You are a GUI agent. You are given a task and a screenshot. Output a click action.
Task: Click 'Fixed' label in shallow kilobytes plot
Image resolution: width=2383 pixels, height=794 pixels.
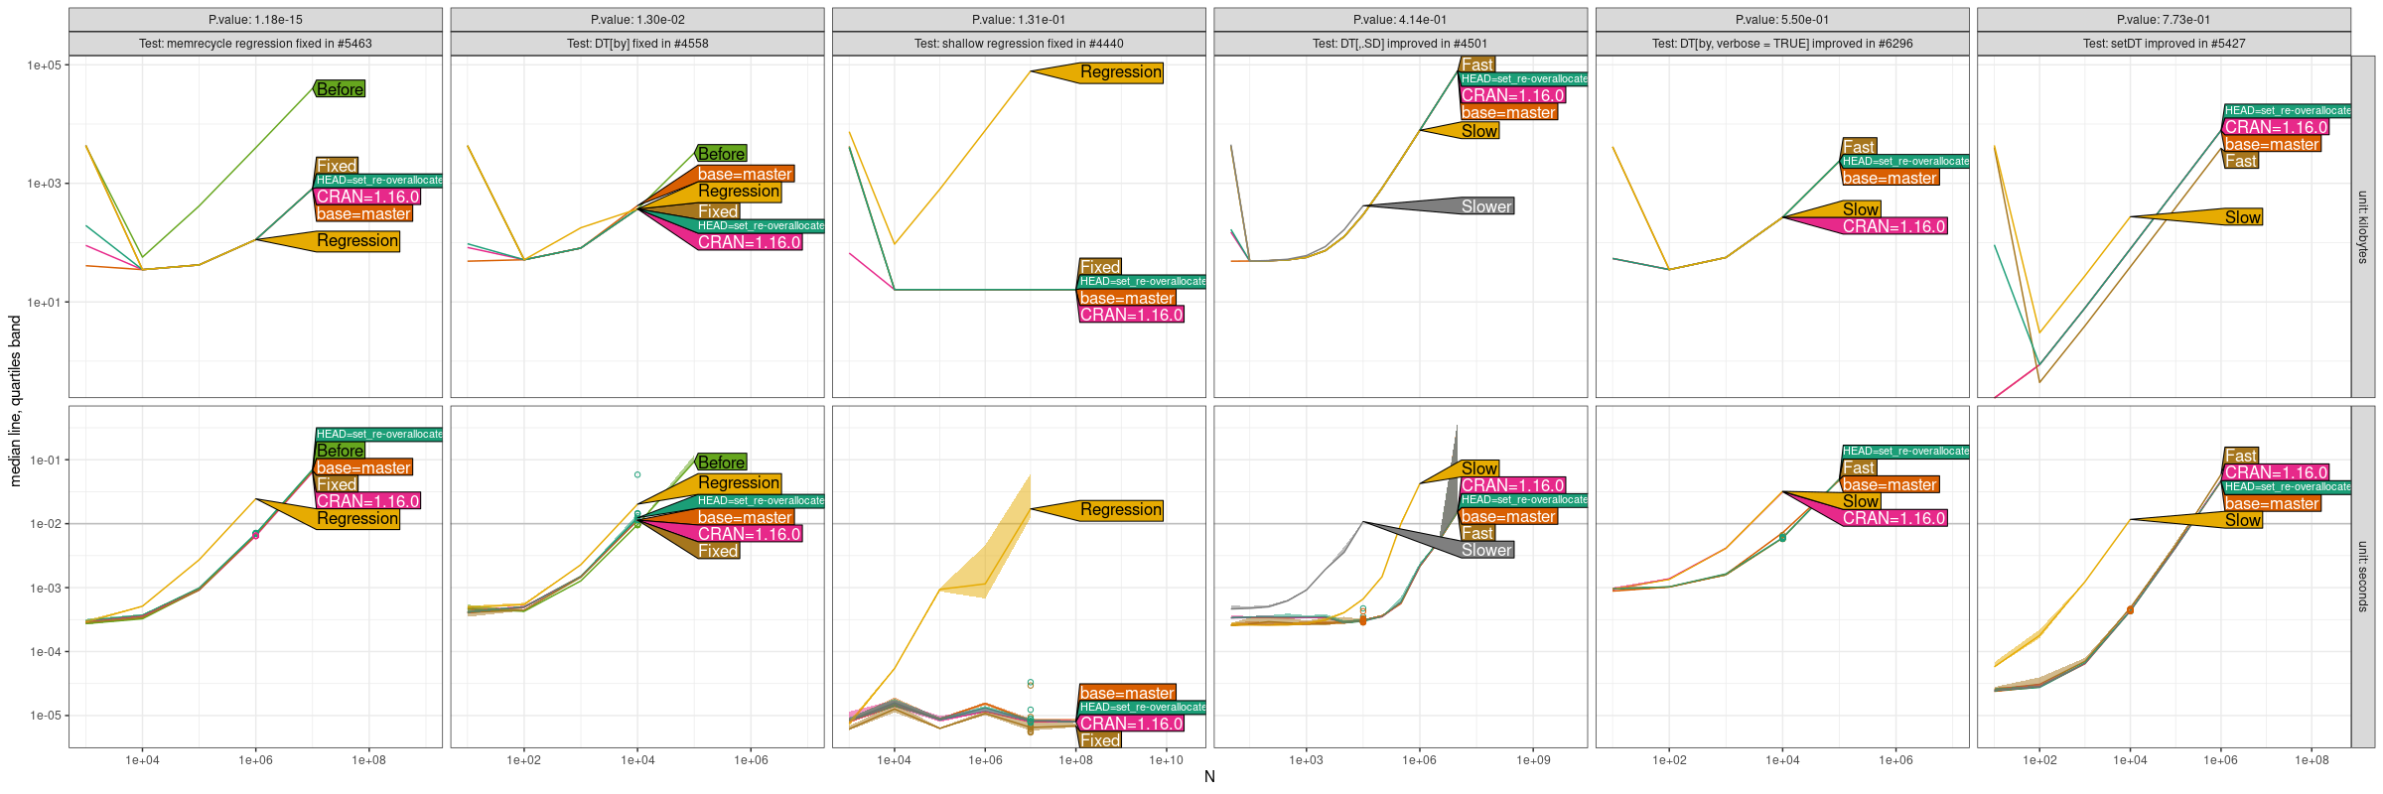(1100, 267)
